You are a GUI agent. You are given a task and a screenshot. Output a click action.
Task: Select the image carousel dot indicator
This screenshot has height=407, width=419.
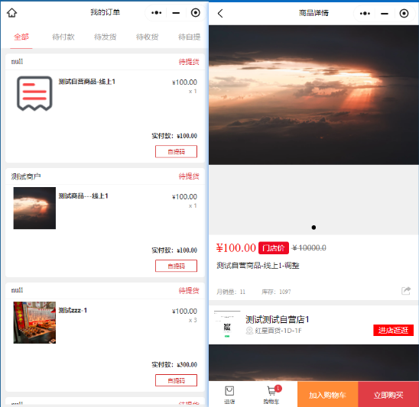313,228
